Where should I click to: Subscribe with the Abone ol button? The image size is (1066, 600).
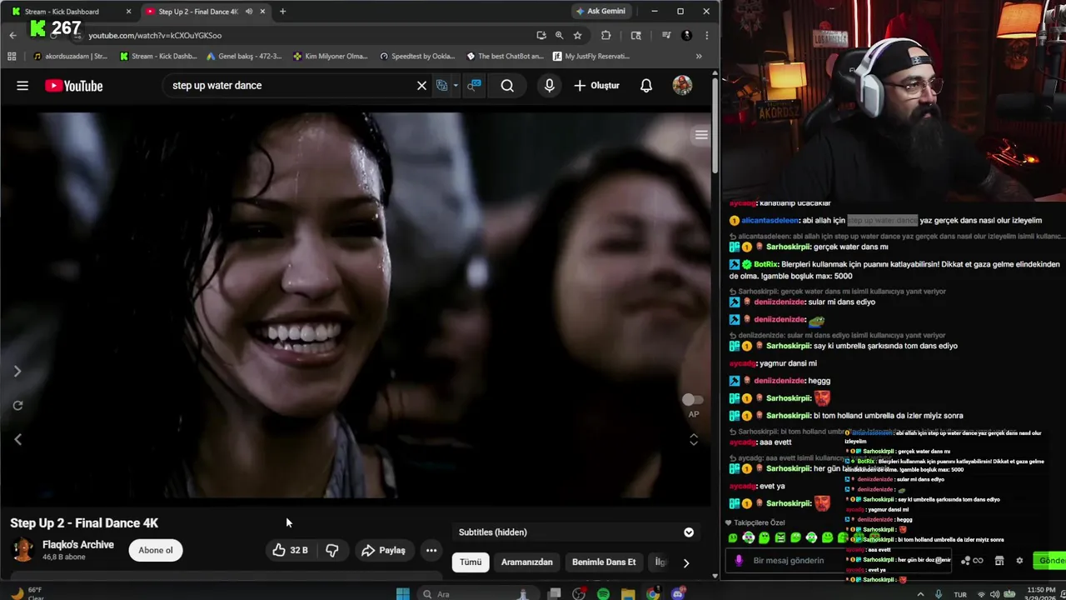pos(156,550)
